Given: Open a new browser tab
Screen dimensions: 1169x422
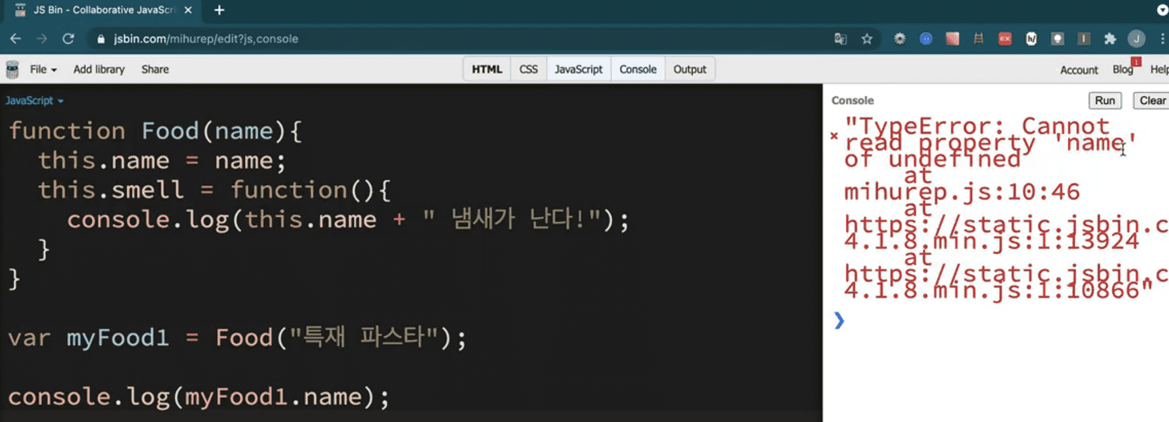Looking at the screenshot, I should (x=219, y=10).
